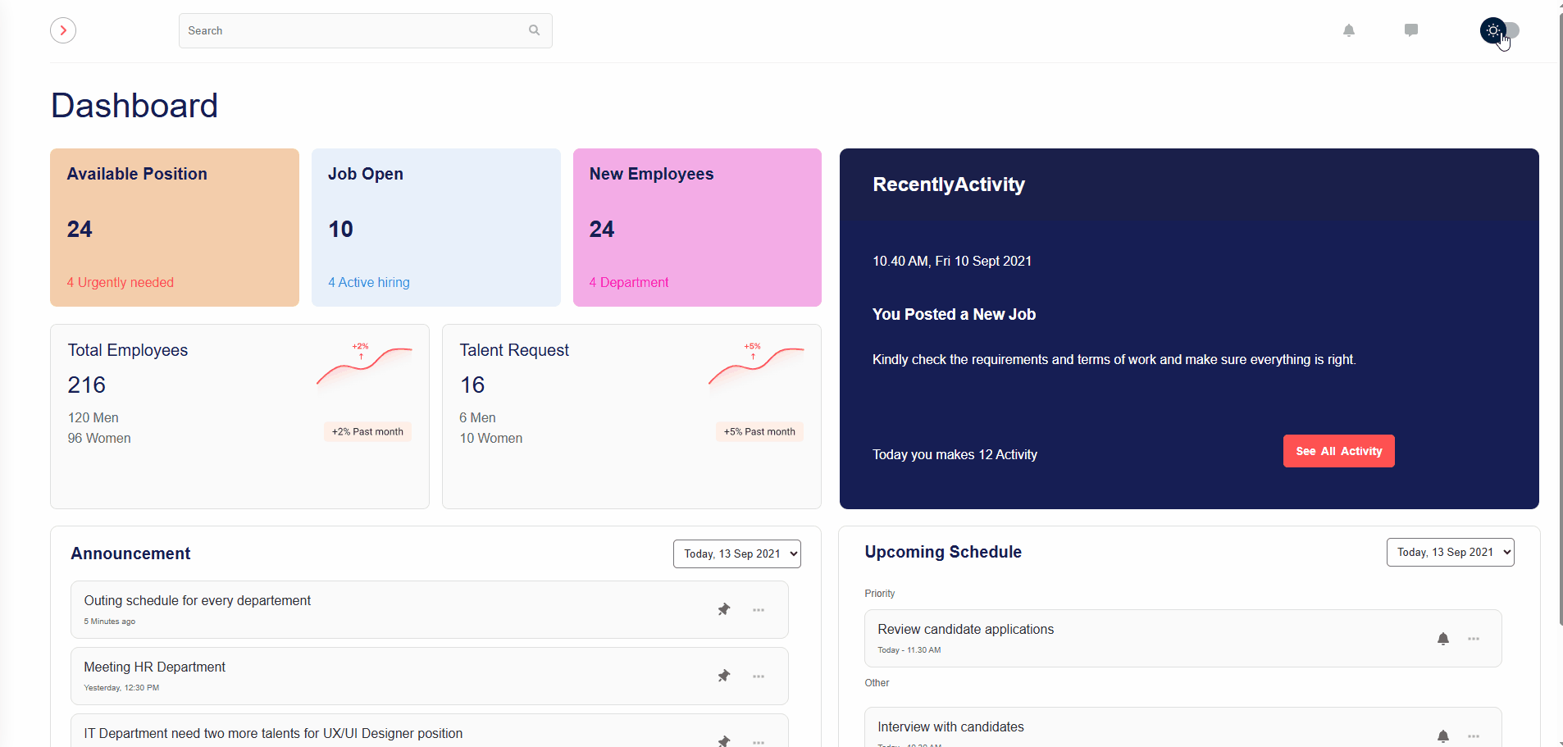
Task: Open the 'Outing schedule for every departement' announcement
Action: click(430, 609)
